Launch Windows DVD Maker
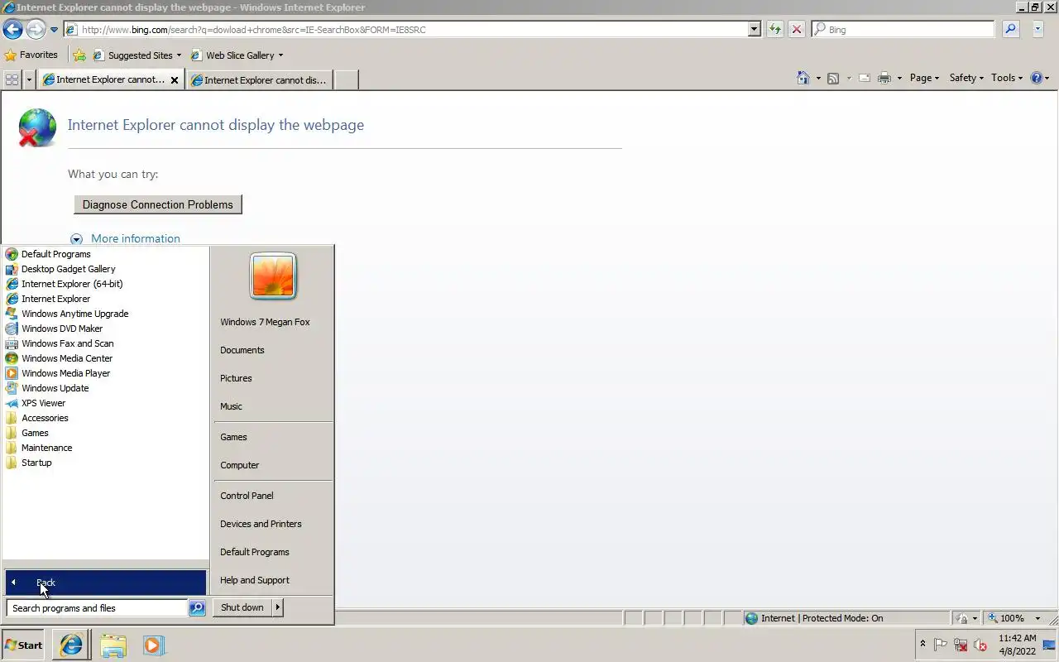The height and width of the screenshot is (662, 1059). tap(62, 329)
